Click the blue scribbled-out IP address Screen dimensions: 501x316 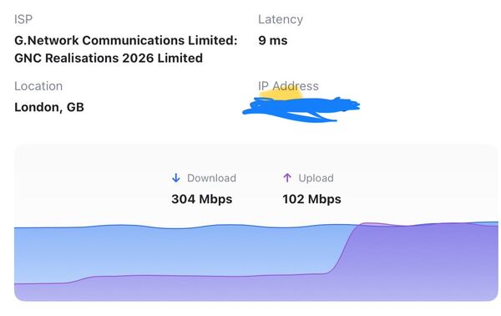(x=301, y=110)
